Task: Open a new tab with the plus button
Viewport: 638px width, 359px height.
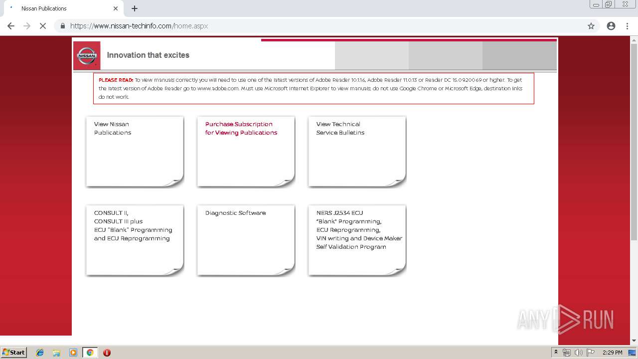Action: (135, 8)
